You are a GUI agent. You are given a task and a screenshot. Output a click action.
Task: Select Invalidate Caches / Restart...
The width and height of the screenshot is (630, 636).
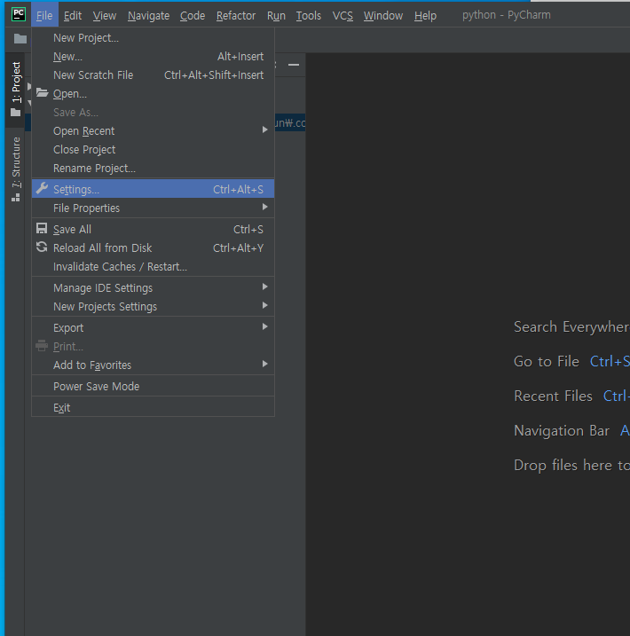[x=153, y=266]
